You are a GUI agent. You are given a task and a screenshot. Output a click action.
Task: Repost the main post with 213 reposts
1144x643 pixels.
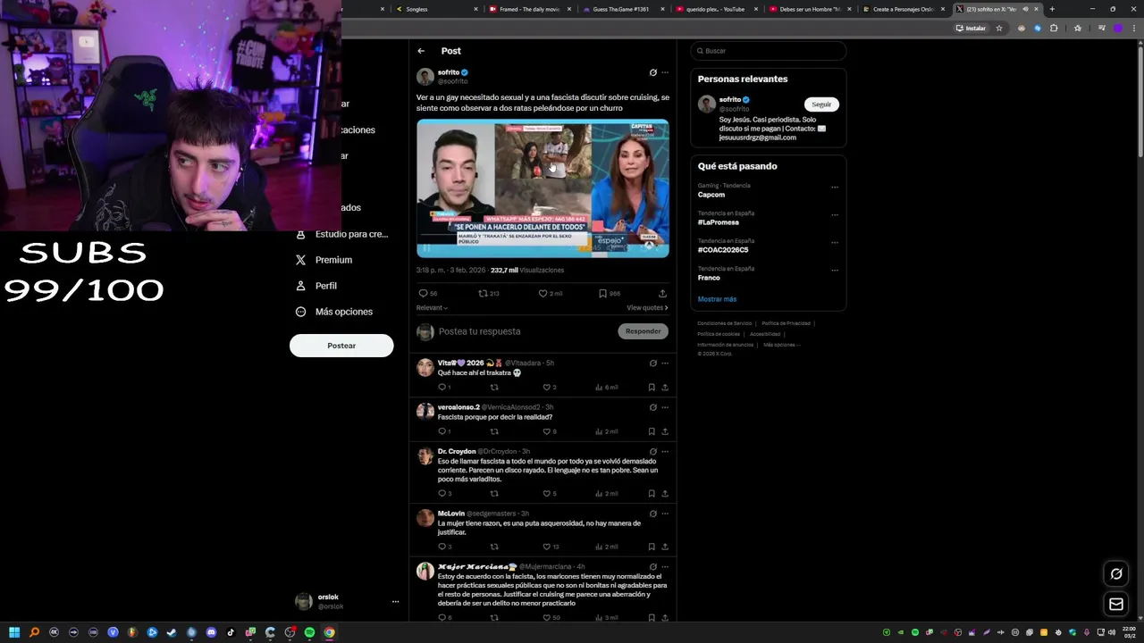(x=488, y=293)
